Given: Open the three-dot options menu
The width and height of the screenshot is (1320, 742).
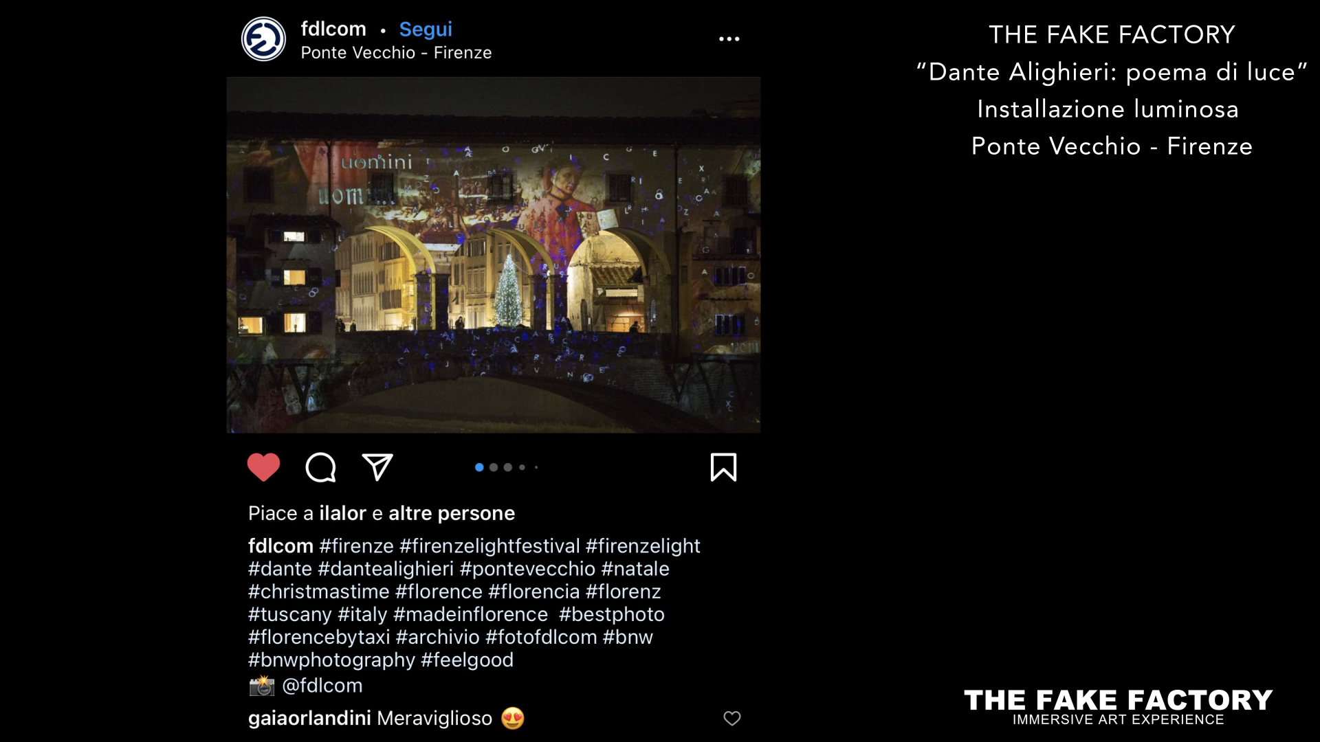Looking at the screenshot, I should tap(729, 39).
